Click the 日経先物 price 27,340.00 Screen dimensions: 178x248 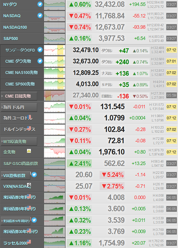point(86,95)
